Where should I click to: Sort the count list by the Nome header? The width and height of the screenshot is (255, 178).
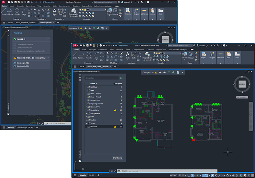click(x=93, y=84)
